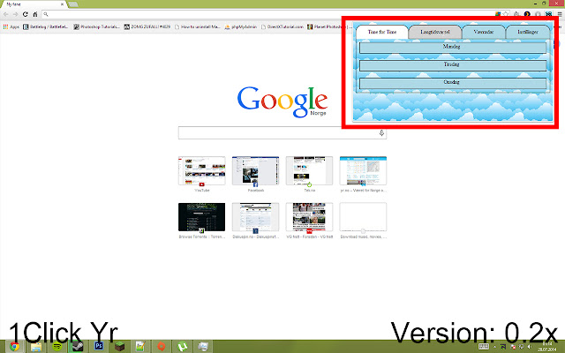Open the phpMyAdmin bookmark

[241, 26]
